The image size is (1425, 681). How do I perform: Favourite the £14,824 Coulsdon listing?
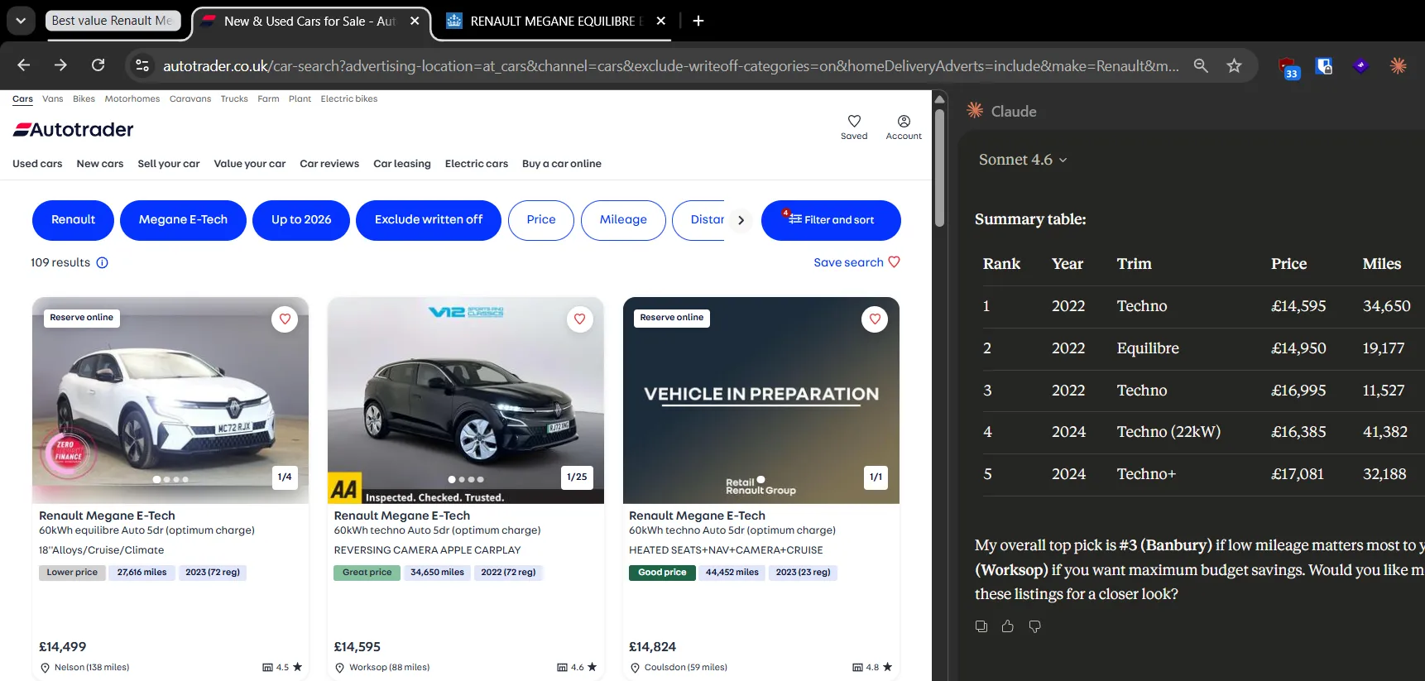click(x=875, y=319)
